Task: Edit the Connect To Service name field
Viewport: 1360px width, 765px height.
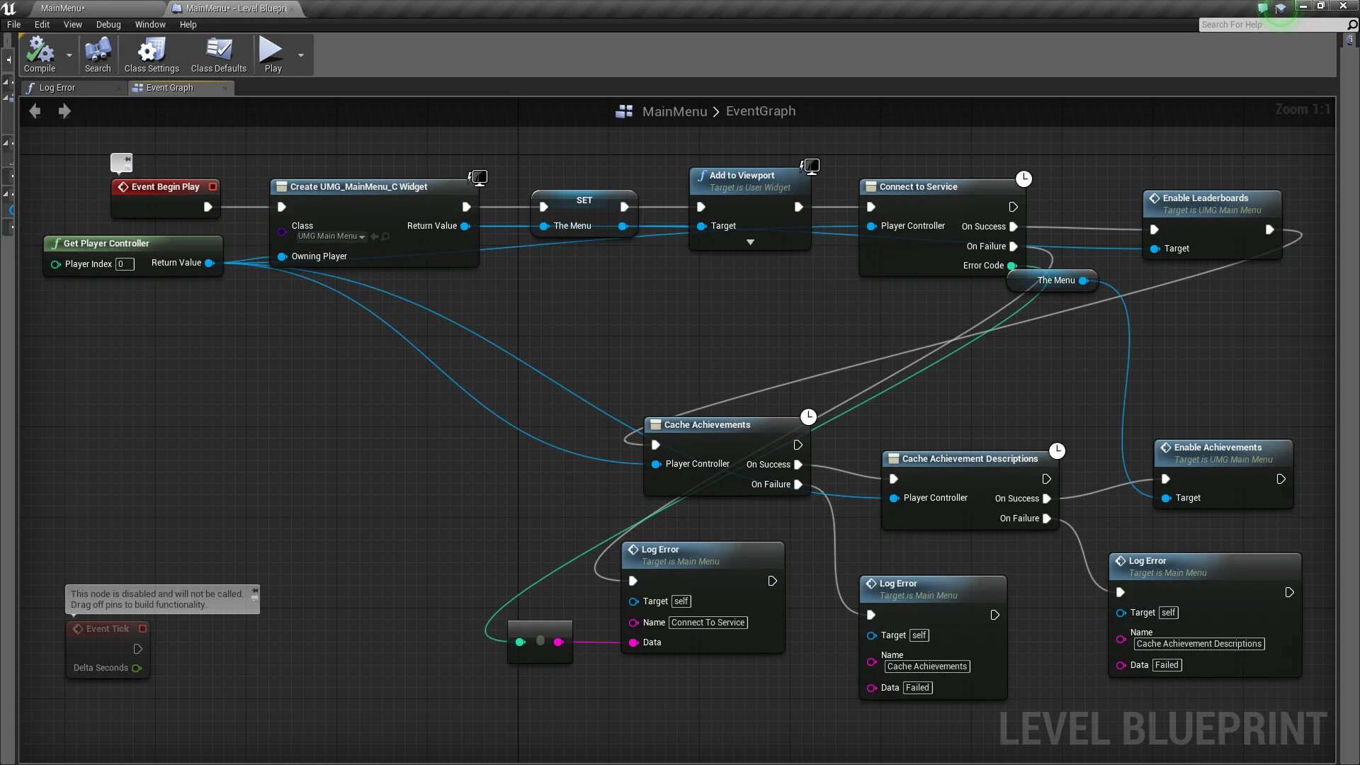Action: tap(708, 623)
